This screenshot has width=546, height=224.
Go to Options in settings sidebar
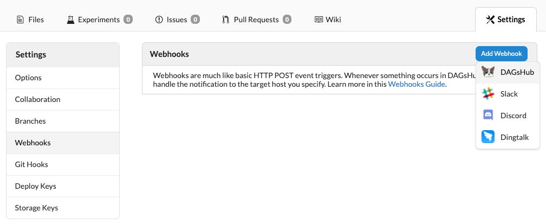tap(28, 78)
